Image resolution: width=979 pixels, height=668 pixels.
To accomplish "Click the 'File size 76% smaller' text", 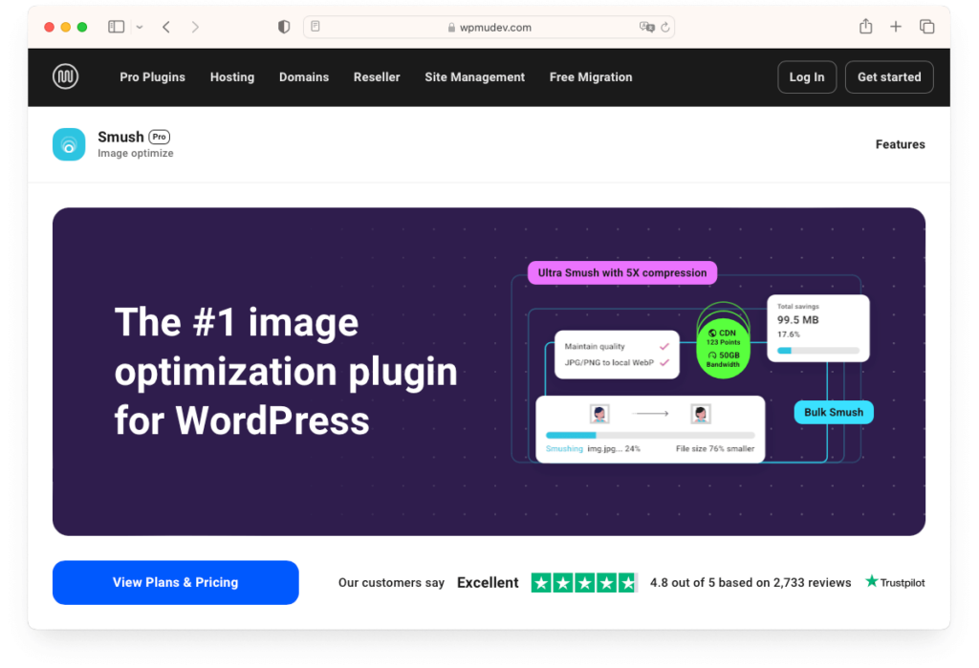I will pos(715,449).
